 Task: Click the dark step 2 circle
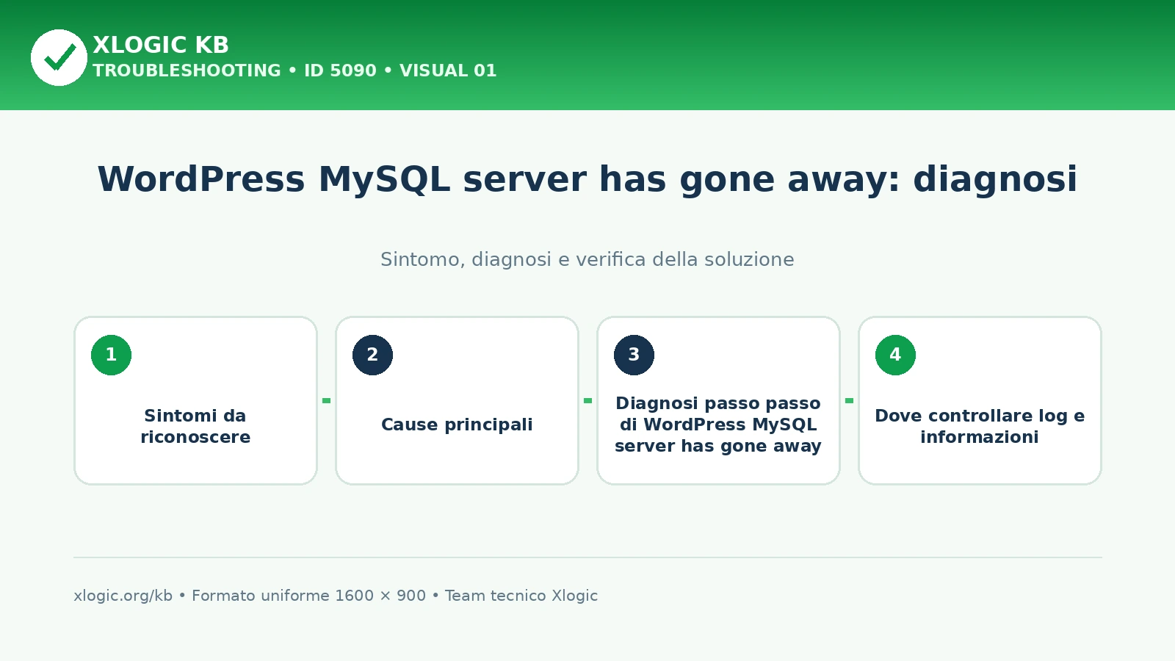pyautogui.click(x=372, y=355)
